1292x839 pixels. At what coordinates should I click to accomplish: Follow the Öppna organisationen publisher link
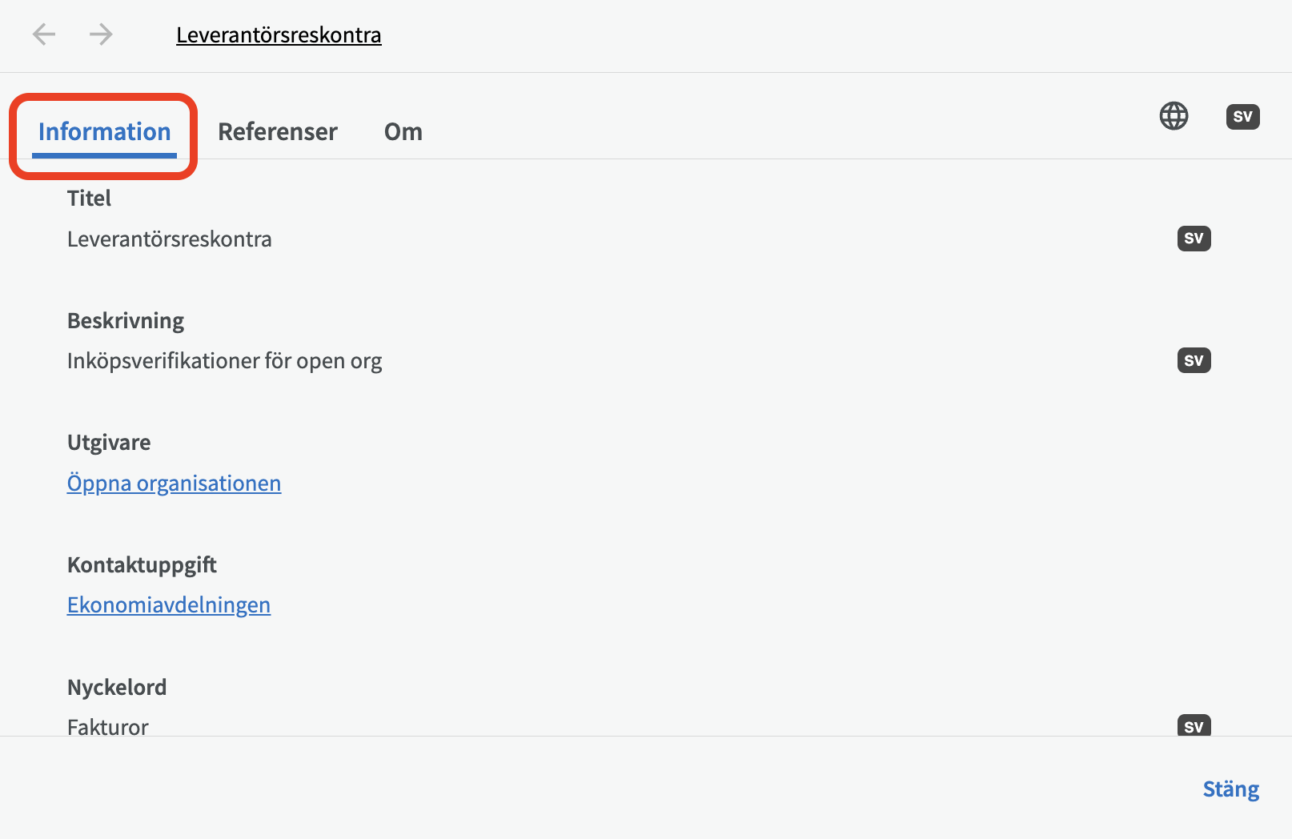pyautogui.click(x=174, y=484)
